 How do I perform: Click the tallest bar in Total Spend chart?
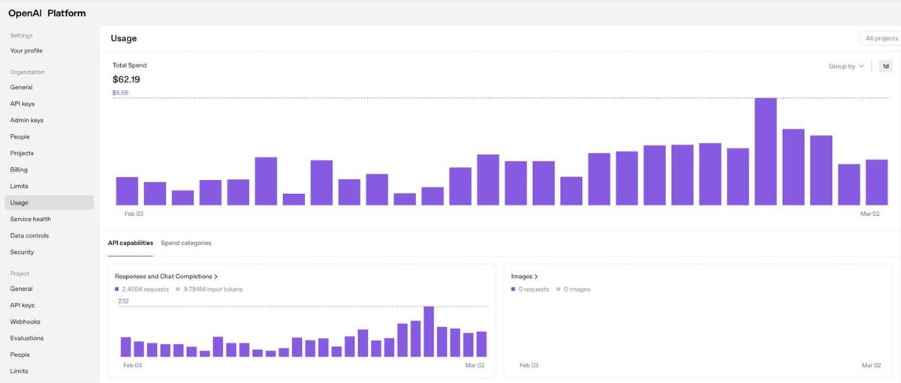(x=765, y=151)
